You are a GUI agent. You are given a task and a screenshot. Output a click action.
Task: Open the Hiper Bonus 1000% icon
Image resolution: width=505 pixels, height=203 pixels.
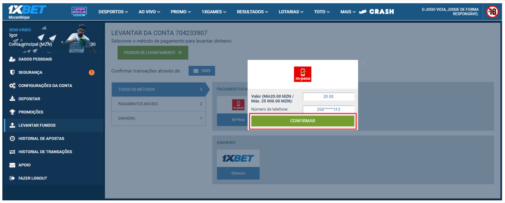79,12
